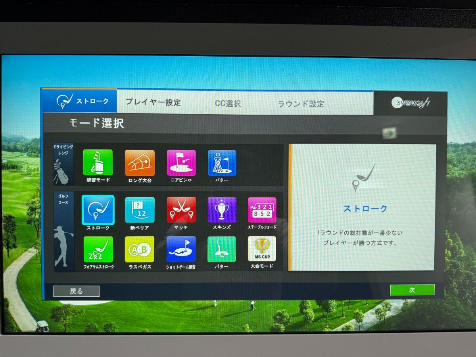Choose the フォアサムストローク 2x2 icon
The height and width of the screenshot is (357, 476).
pos(98,249)
